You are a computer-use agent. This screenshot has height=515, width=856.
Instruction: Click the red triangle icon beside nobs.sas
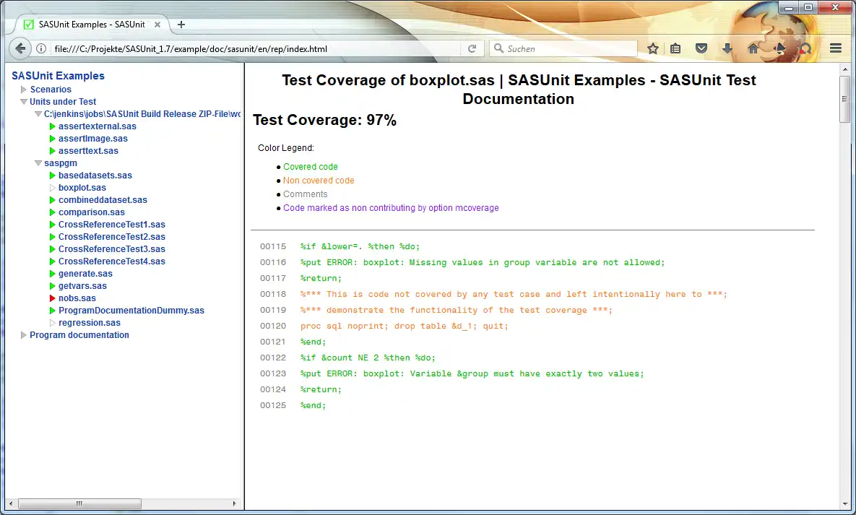click(x=52, y=298)
